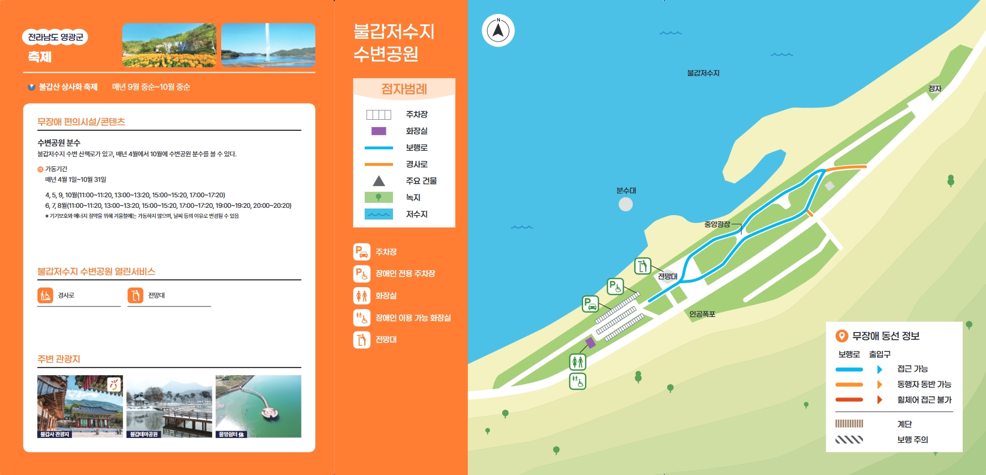Click the car parking marker on the map
986x475 pixels.
590,304
